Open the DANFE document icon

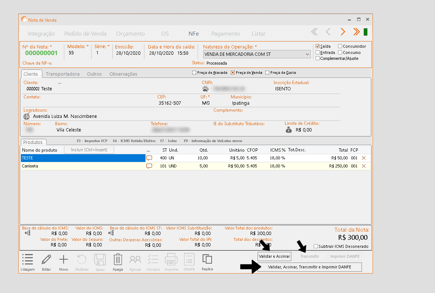(x=189, y=260)
